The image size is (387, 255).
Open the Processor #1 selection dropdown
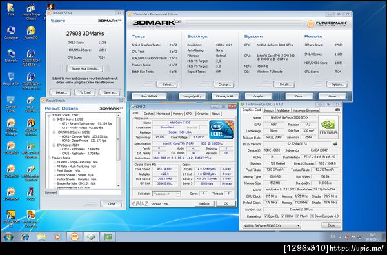click(166, 194)
